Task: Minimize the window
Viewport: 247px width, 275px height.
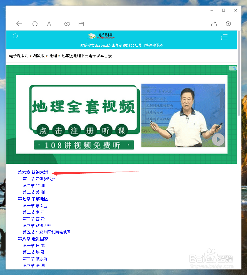Action: pos(212,10)
